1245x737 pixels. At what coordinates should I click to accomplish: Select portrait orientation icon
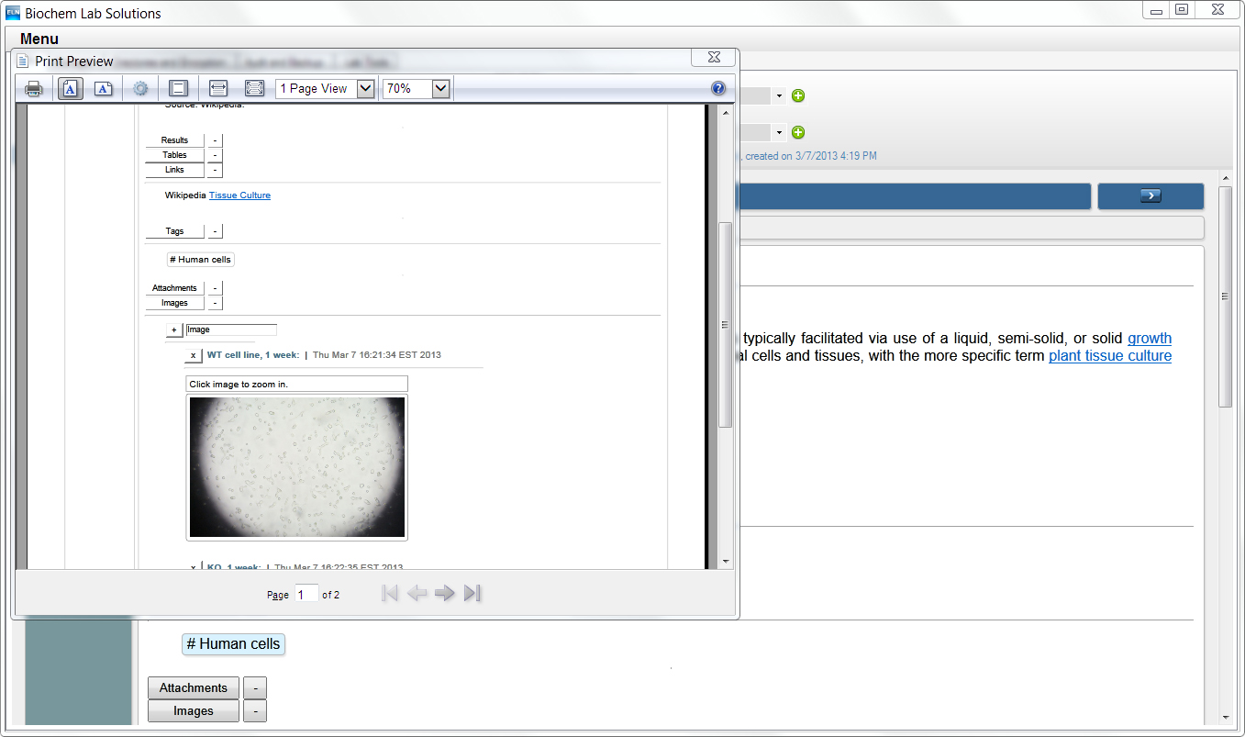click(70, 88)
